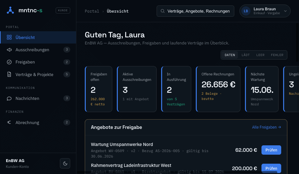Click the Verträge & Projekte count badge 5
This screenshot has height=174, width=299.
click(x=67, y=74)
